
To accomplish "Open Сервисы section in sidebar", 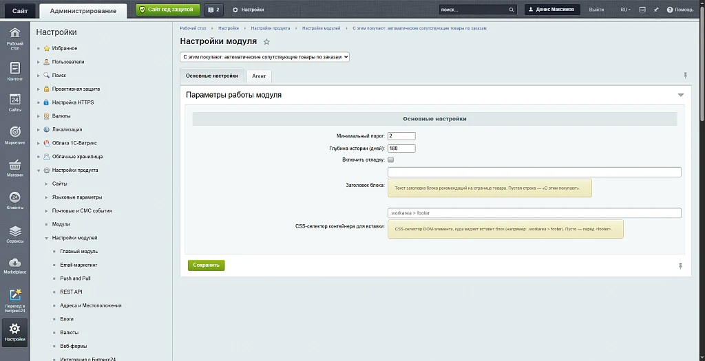I will [x=15, y=234].
